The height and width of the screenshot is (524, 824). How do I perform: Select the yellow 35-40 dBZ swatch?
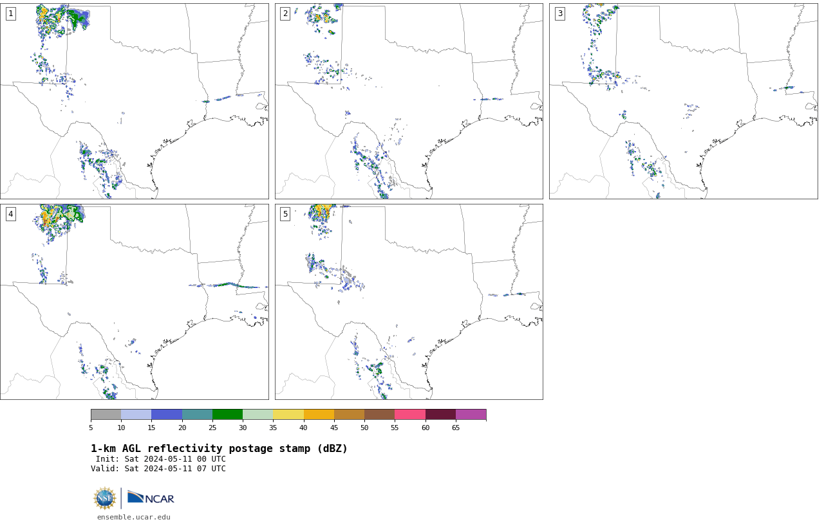pos(288,414)
